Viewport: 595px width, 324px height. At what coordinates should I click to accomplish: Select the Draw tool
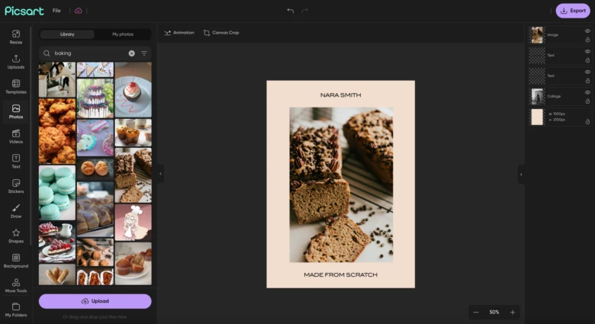[15, 210]
